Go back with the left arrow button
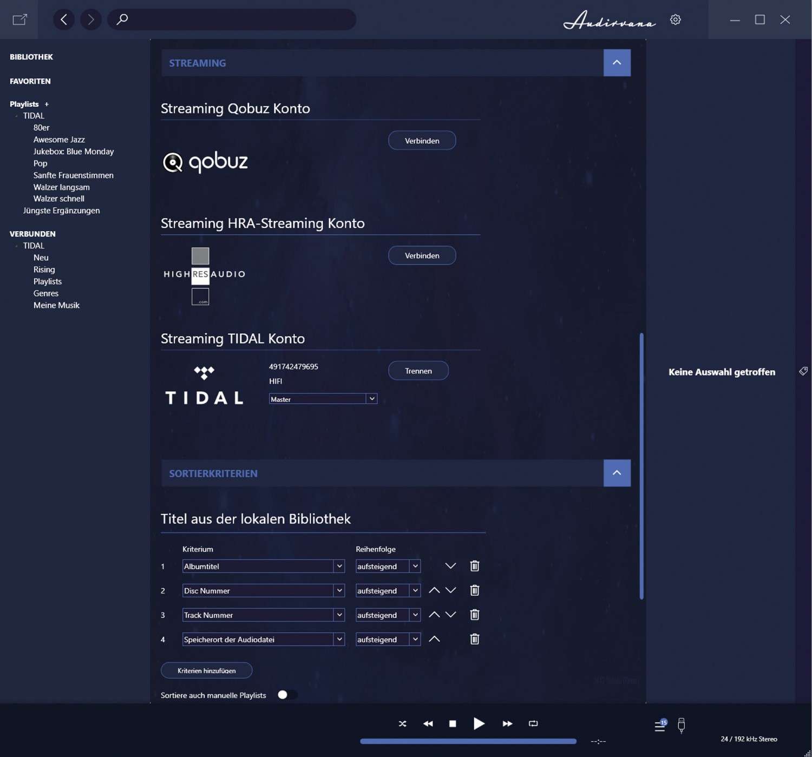Viewport: 812px width, 757px height. 64,19
